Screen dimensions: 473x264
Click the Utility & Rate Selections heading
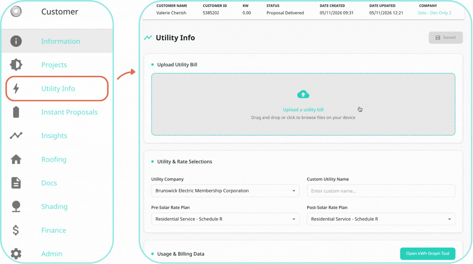click(184, 162)
